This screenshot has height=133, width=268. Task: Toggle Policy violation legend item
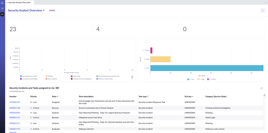pyautogui.click(x=51, y=79)
